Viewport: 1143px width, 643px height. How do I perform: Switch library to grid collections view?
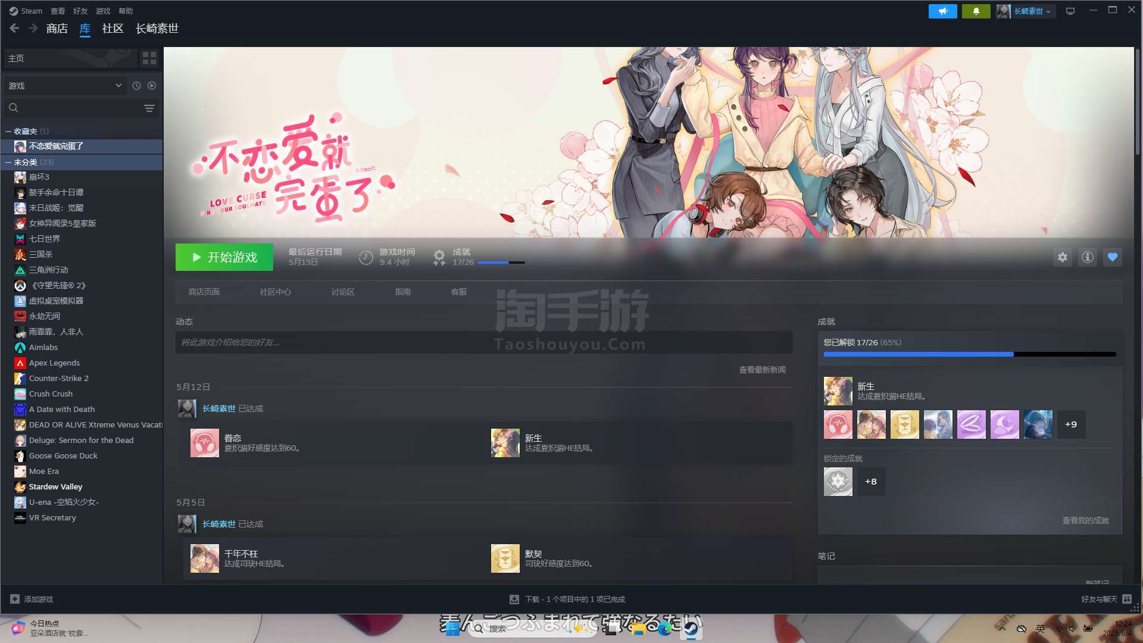149,58
